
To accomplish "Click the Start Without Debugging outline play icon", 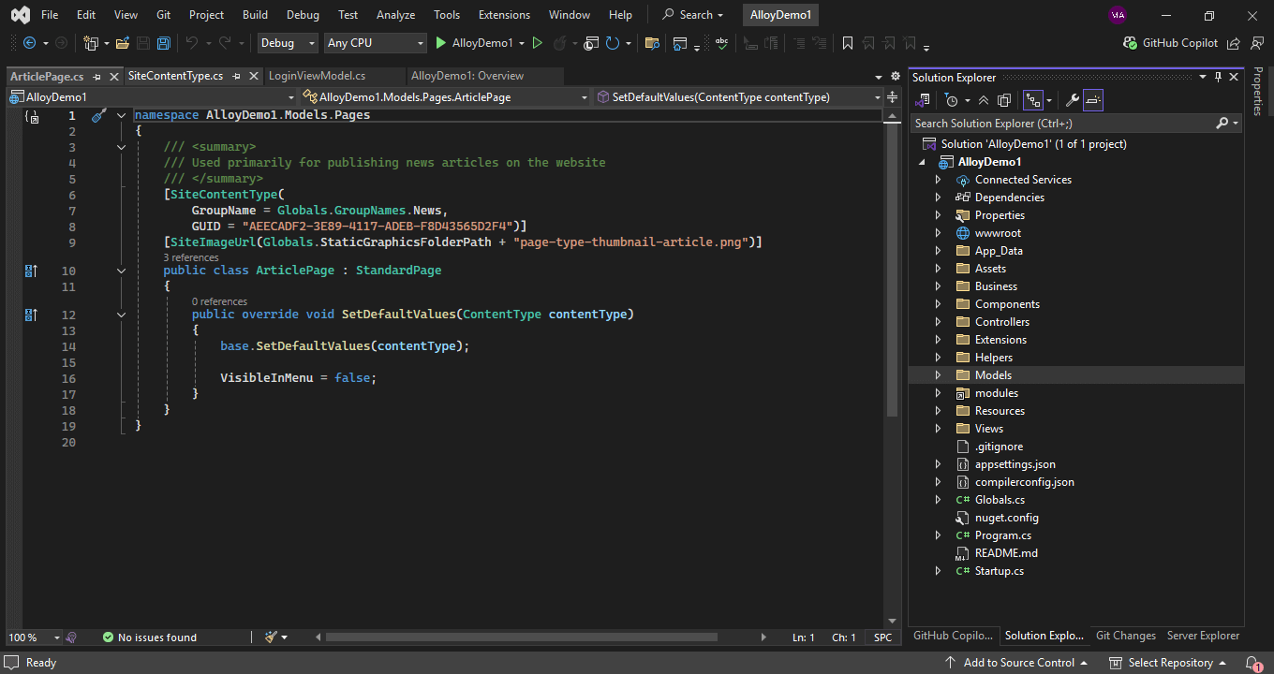I will click(537, 43).
